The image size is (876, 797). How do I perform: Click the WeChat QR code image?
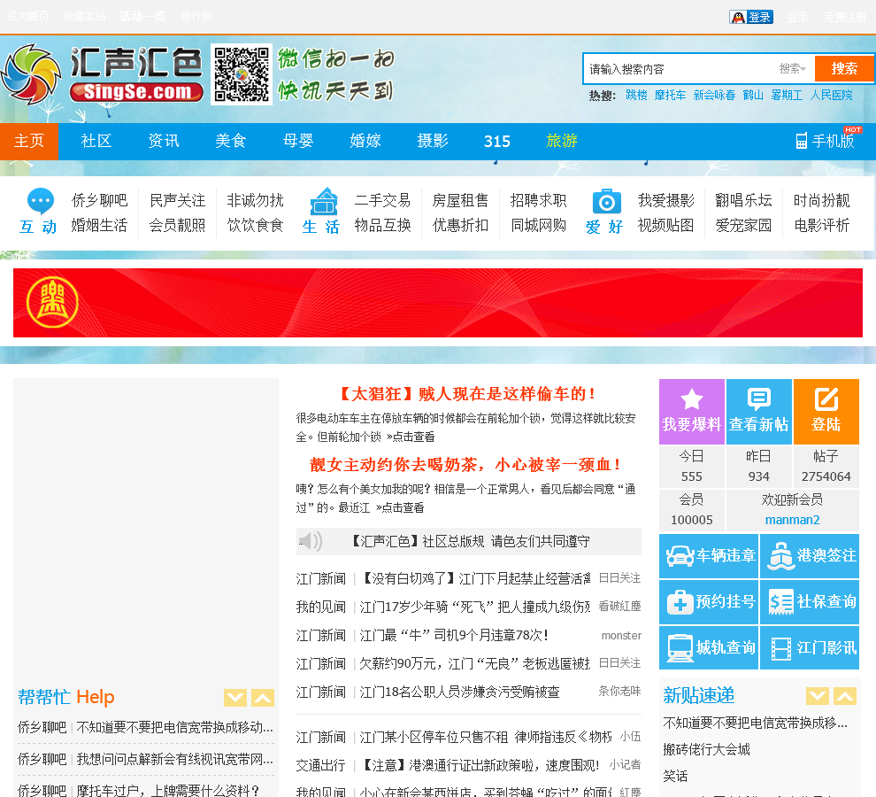242,74
